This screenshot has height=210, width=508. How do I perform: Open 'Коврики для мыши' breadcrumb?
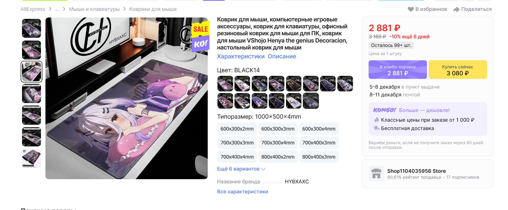tap(153, 9)
